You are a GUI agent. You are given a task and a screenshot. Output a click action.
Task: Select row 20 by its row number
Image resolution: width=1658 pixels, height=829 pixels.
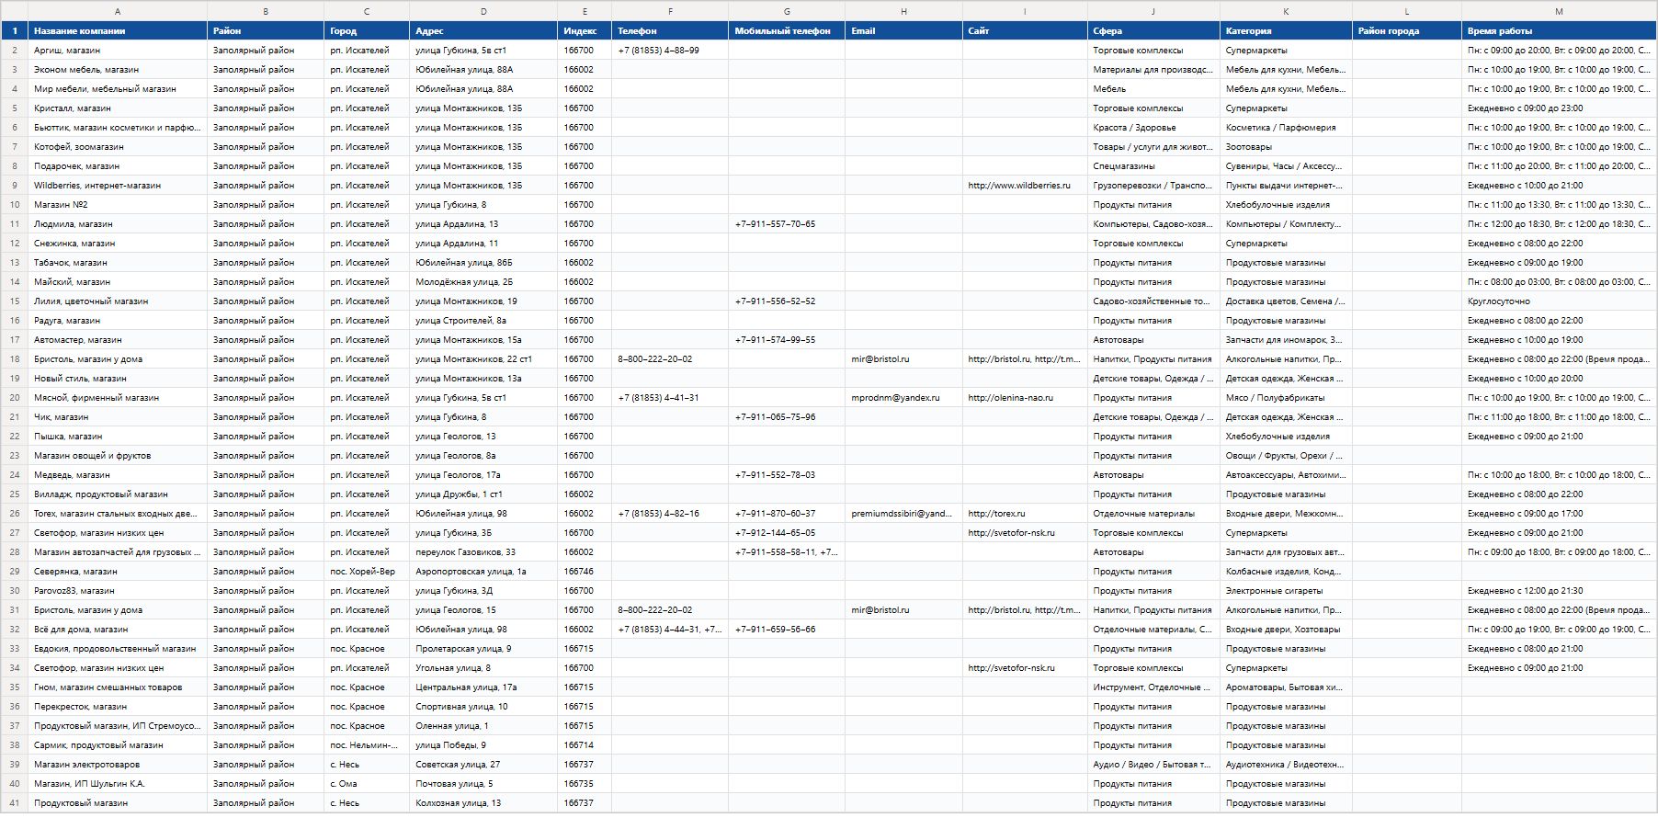click(x=14, y=398)
